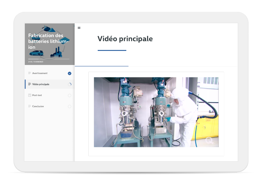Click the lines icon left of Avertissement
The image size is (269, 177).
(30, 73)
